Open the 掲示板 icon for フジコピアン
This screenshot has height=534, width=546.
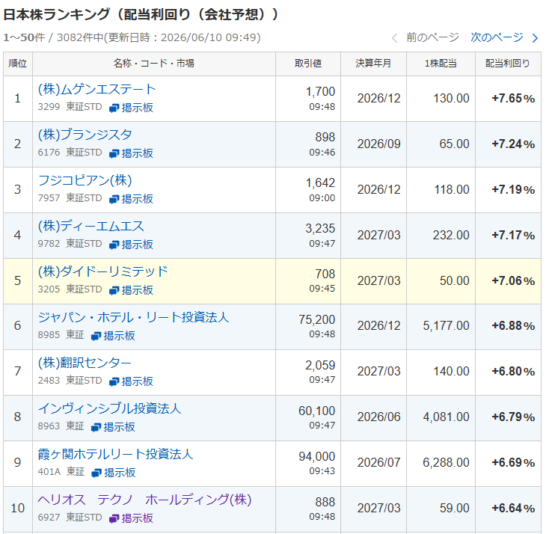[x=131, y=199]
